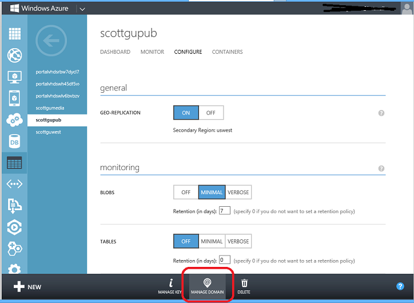
Task: Click the scottgupub page title
Action: click(x=129, y=34)
